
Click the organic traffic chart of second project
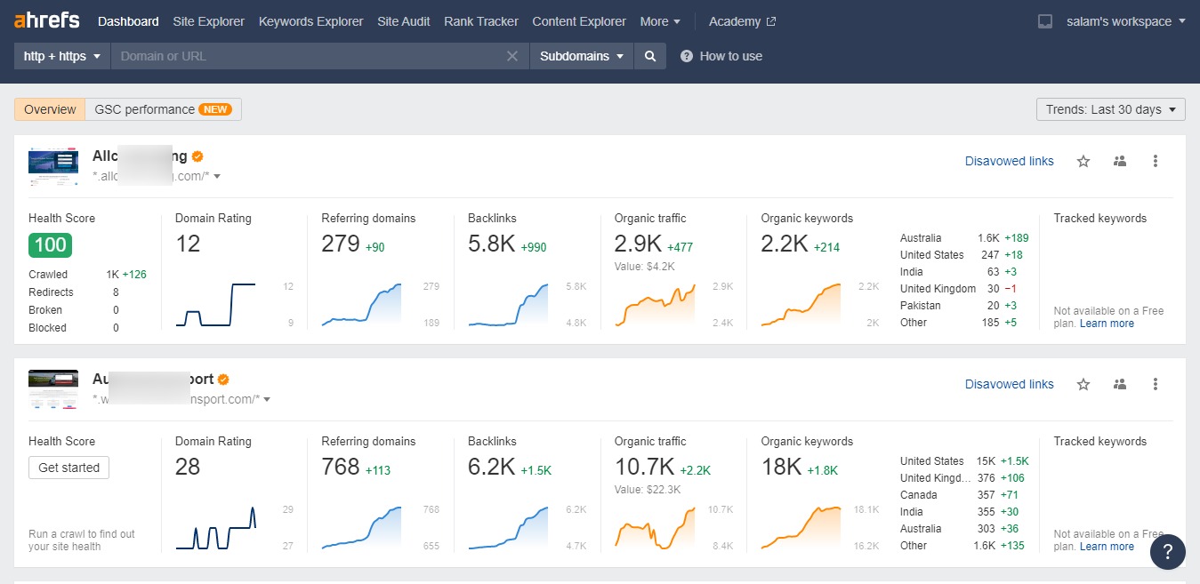click(655, 528)
